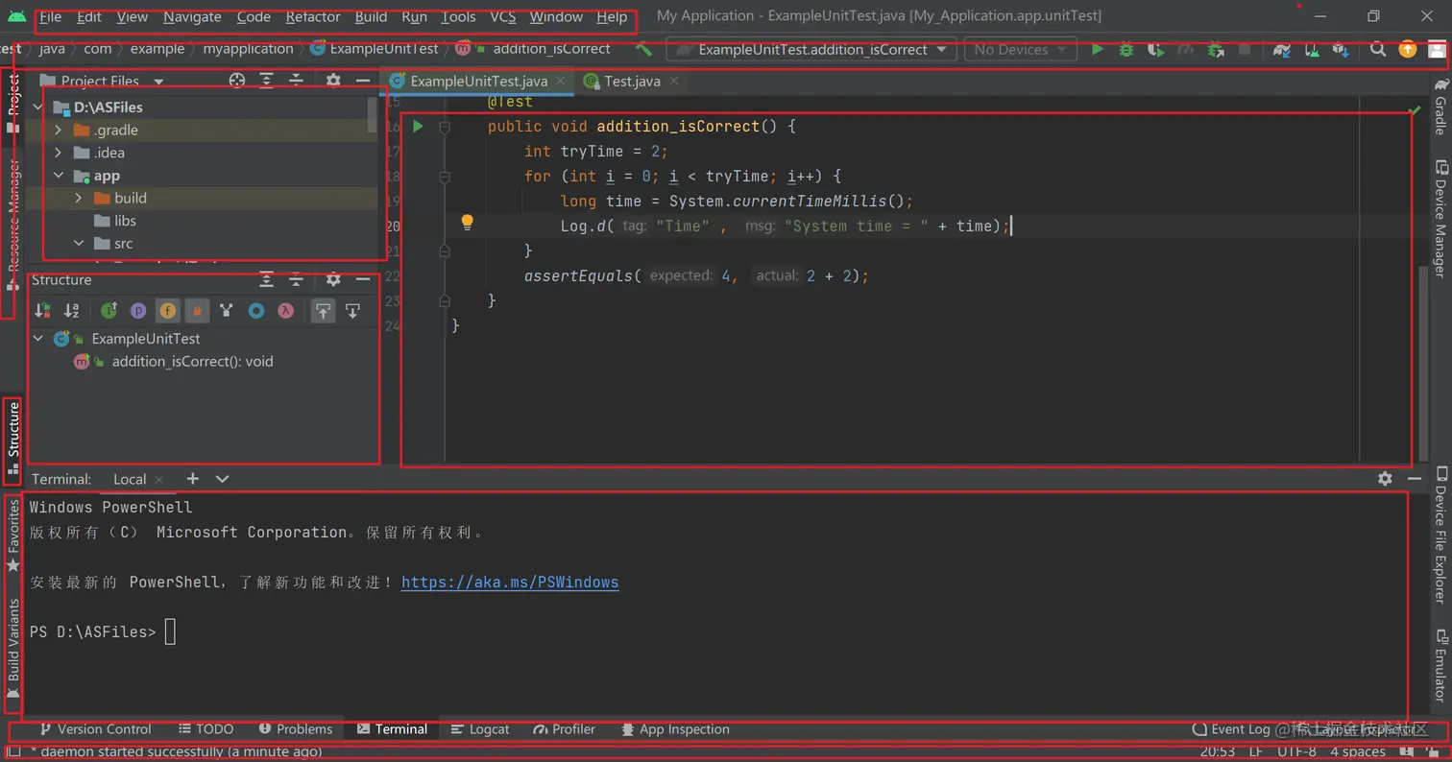Click the Attach Debugger to Process icon

coord(1216,49)
